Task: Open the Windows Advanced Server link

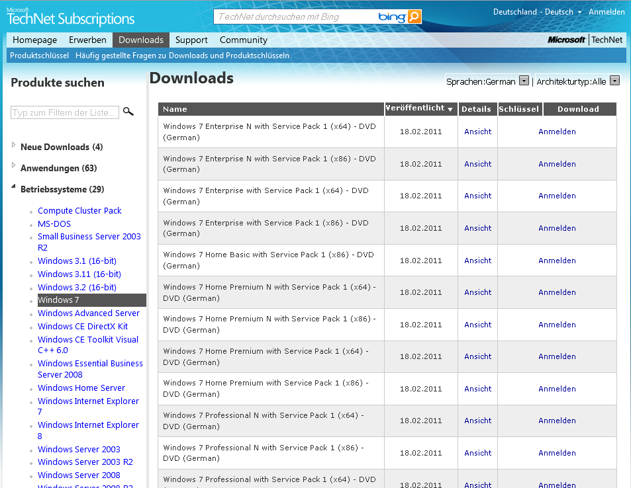Action: pos(89,313)
